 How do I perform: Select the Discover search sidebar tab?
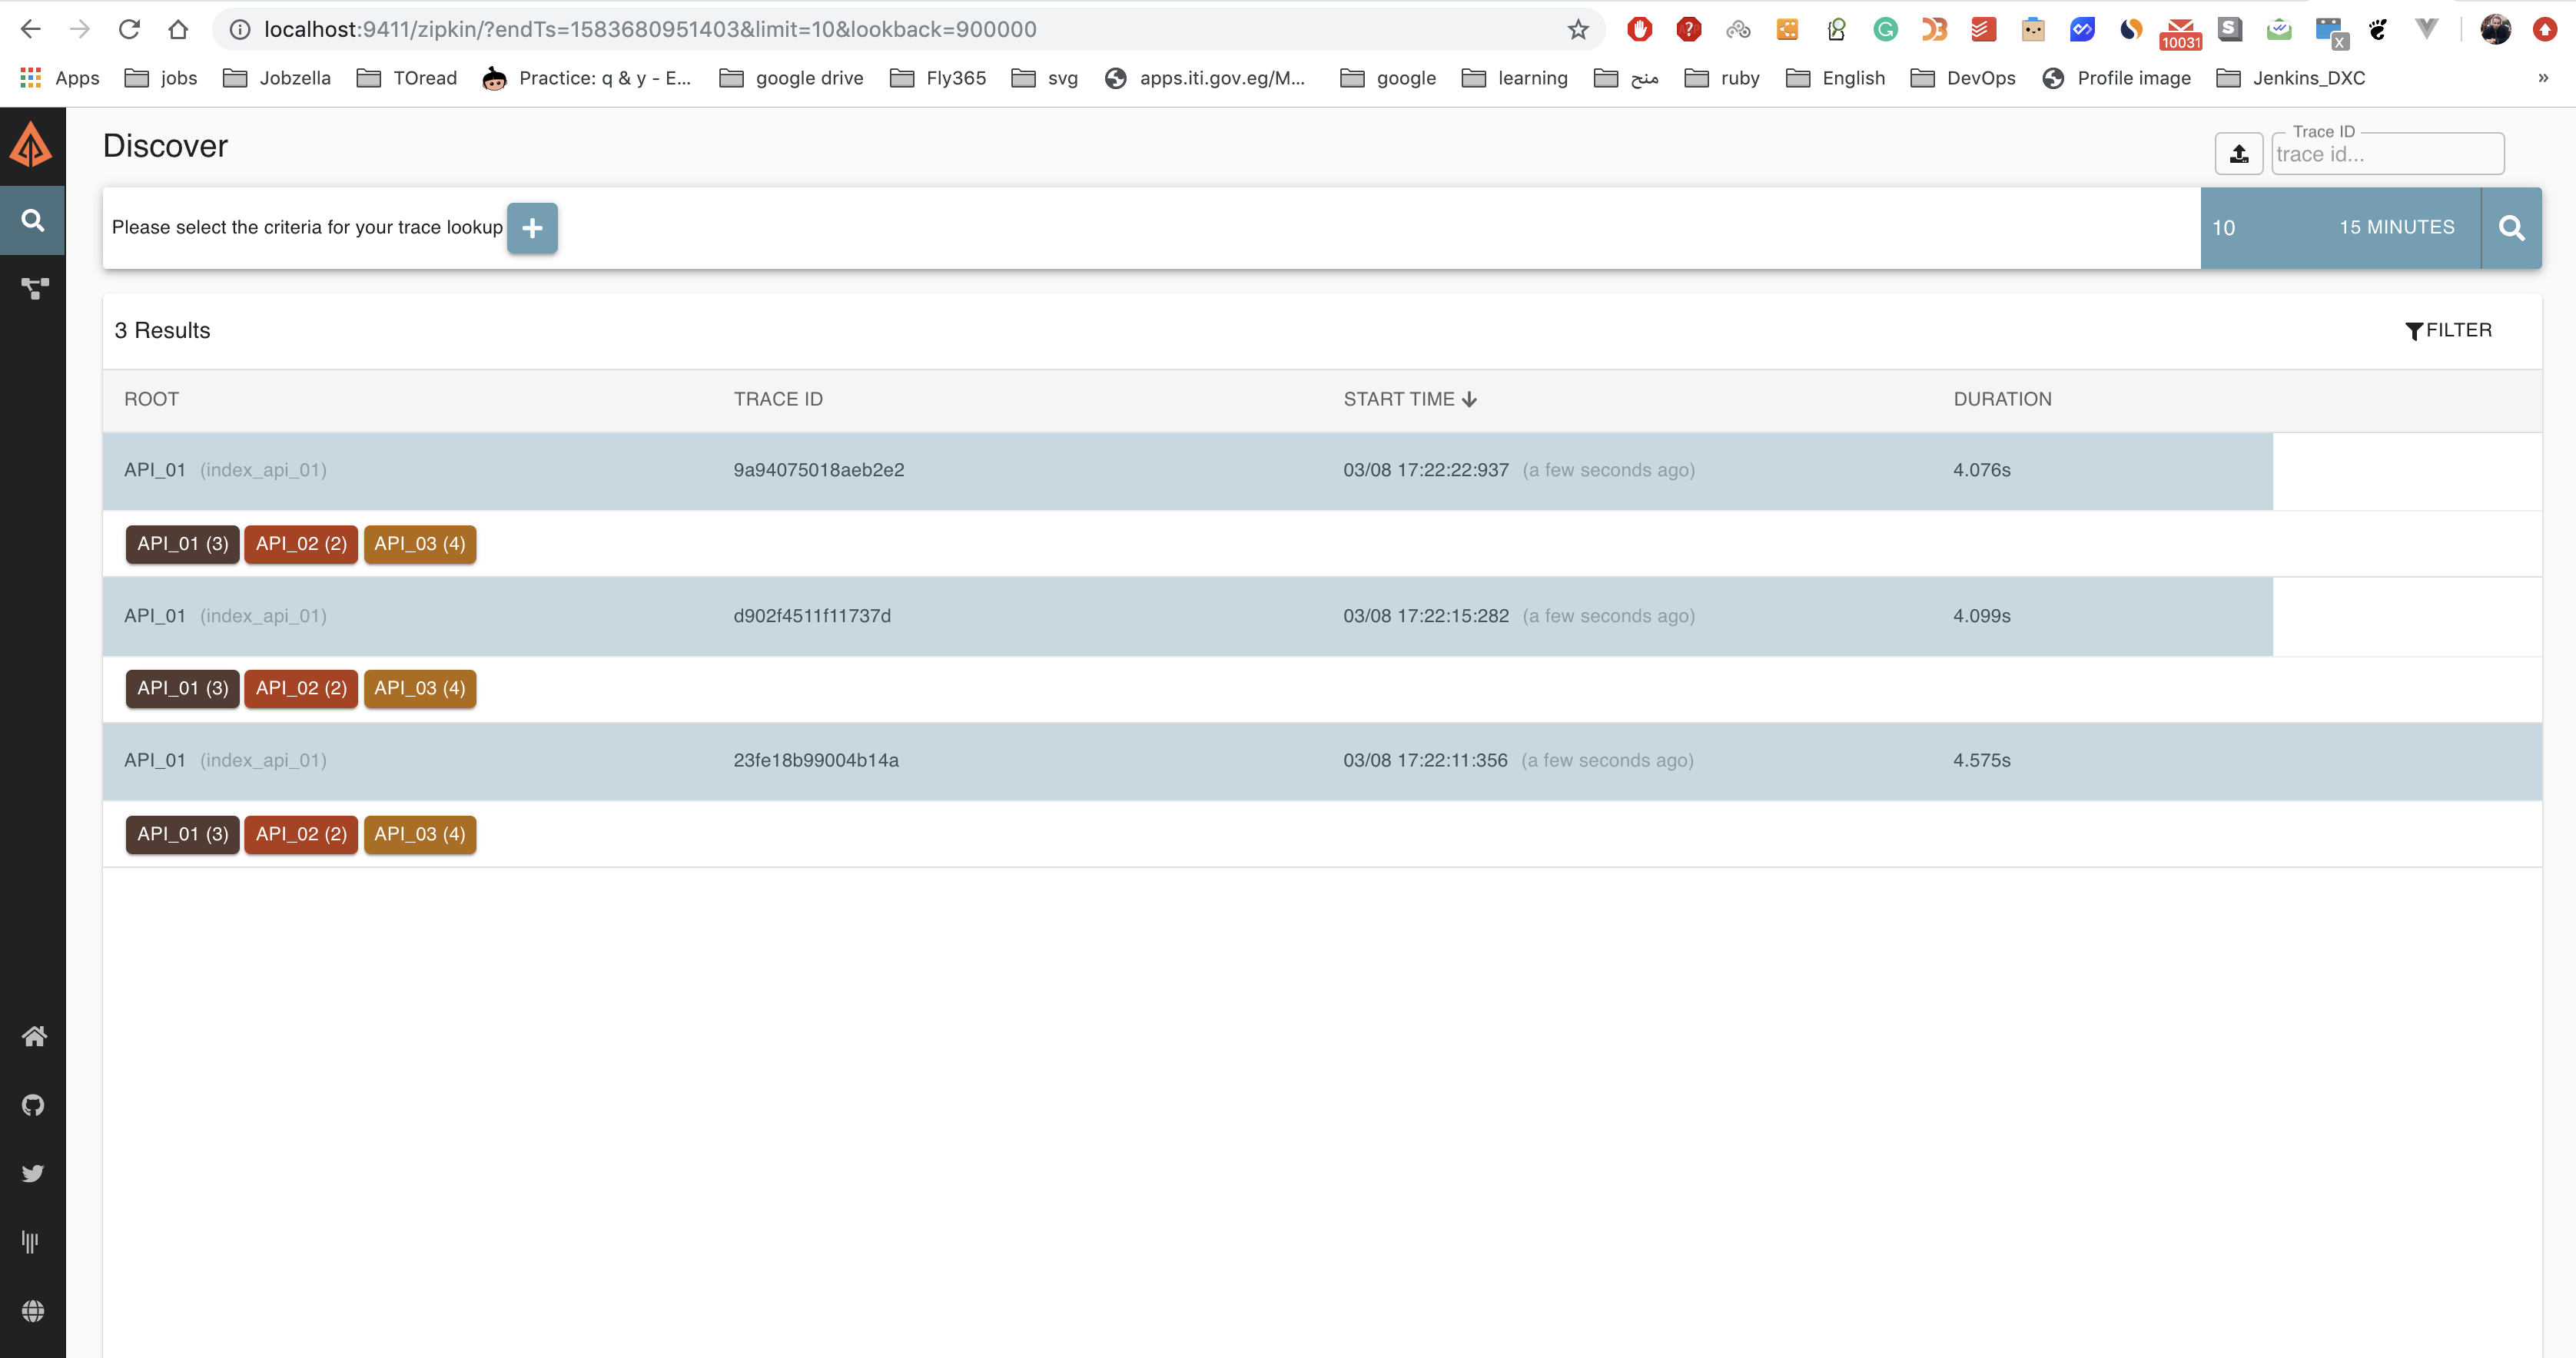34,220
